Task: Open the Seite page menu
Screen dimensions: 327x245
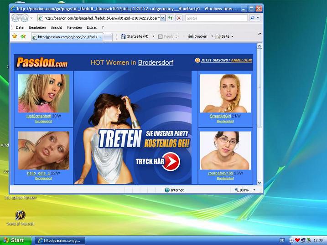Action: 224,36
